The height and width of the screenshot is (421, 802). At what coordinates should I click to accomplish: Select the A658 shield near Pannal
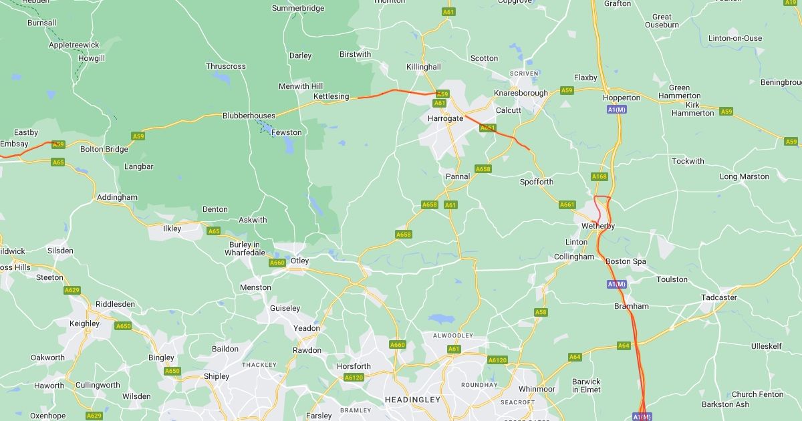pyautogui.click(x=483, y=169)
